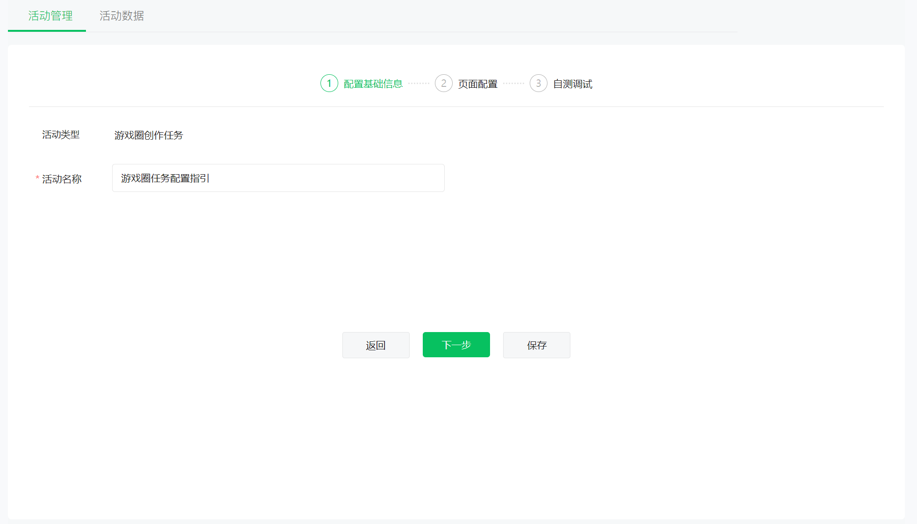
Task: Click the 活动名称 field label
Action: (x=62, y=179)
